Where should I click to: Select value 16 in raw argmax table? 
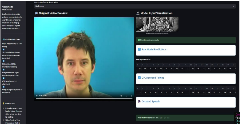(x=145, y=69)
